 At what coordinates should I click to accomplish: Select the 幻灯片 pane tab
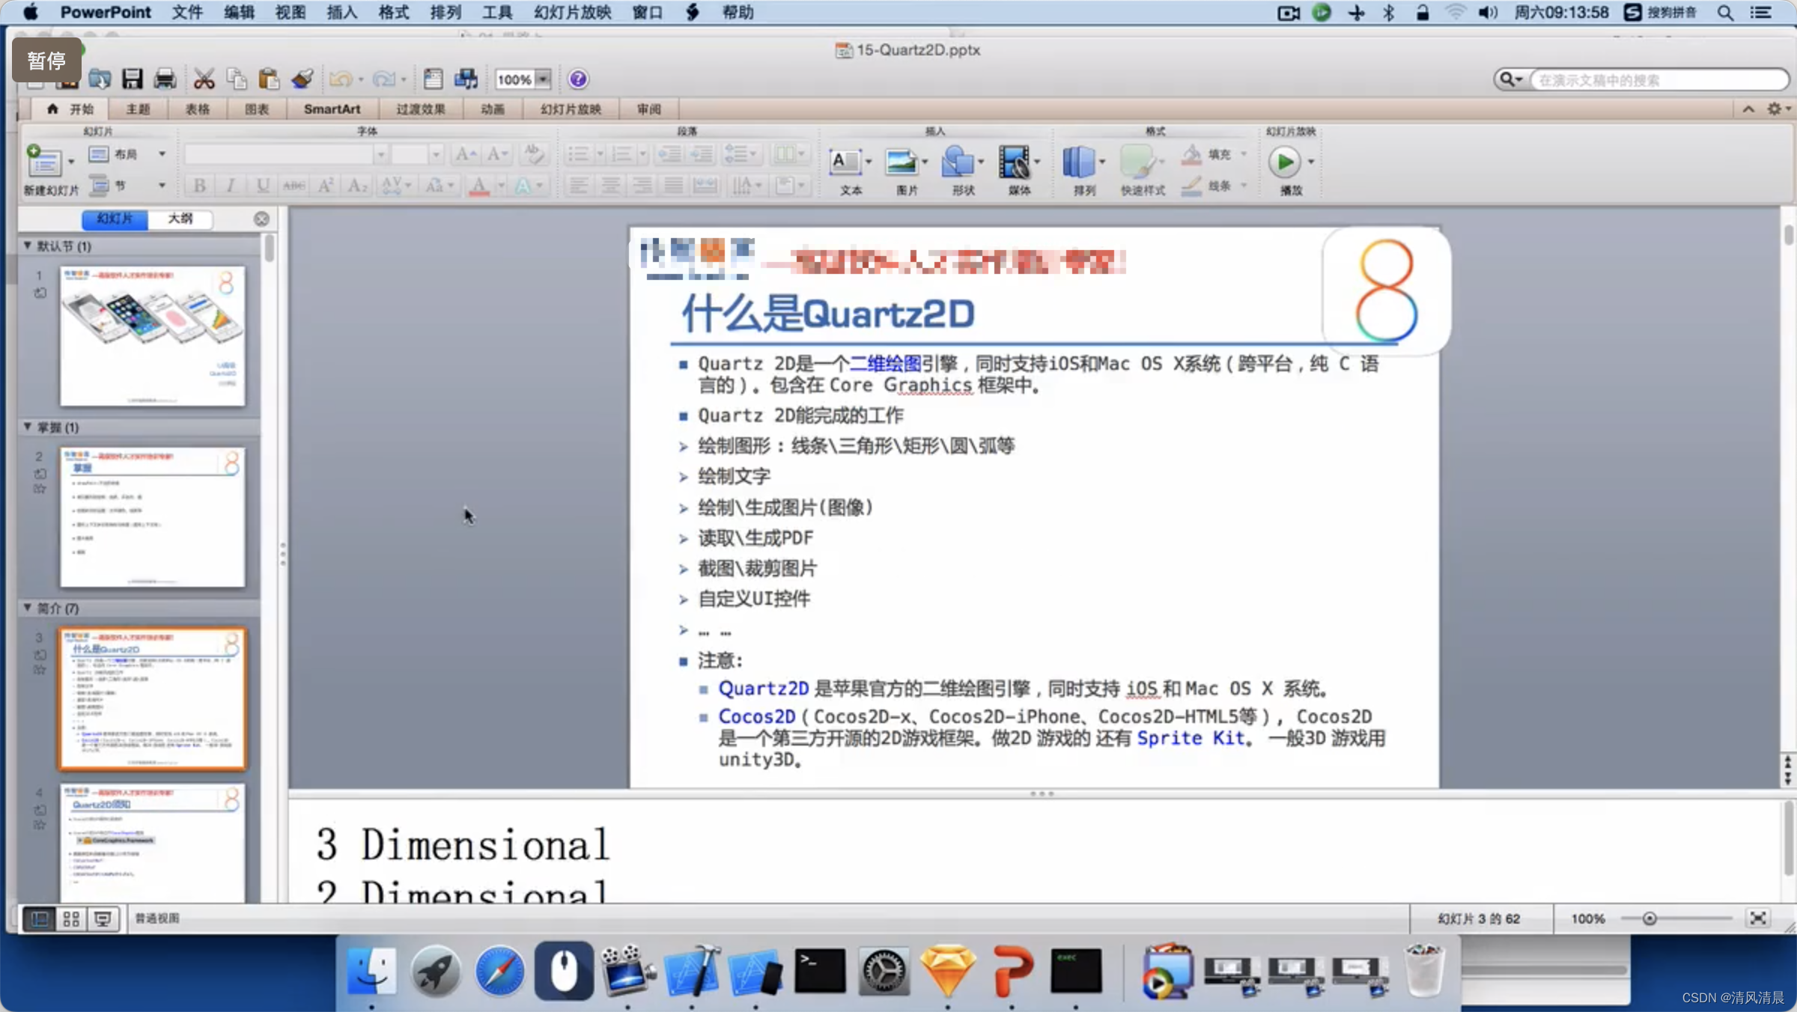tap(115, 219)
